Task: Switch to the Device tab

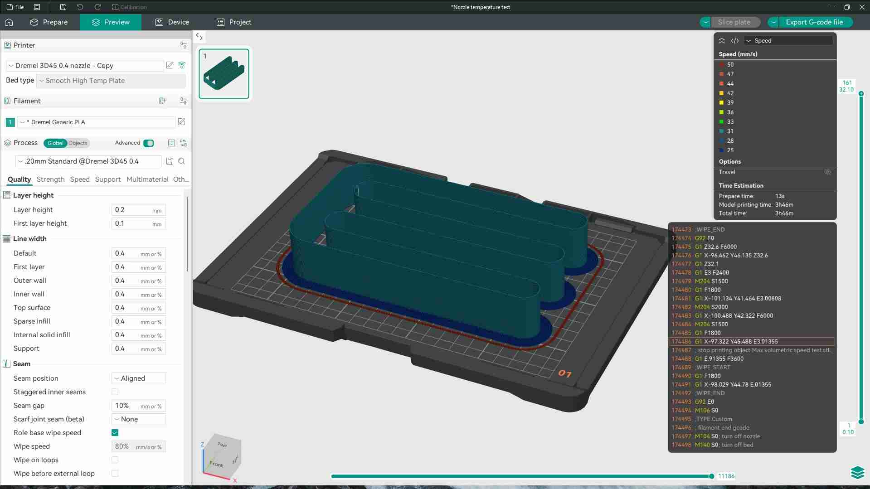Action: [172, 22]
